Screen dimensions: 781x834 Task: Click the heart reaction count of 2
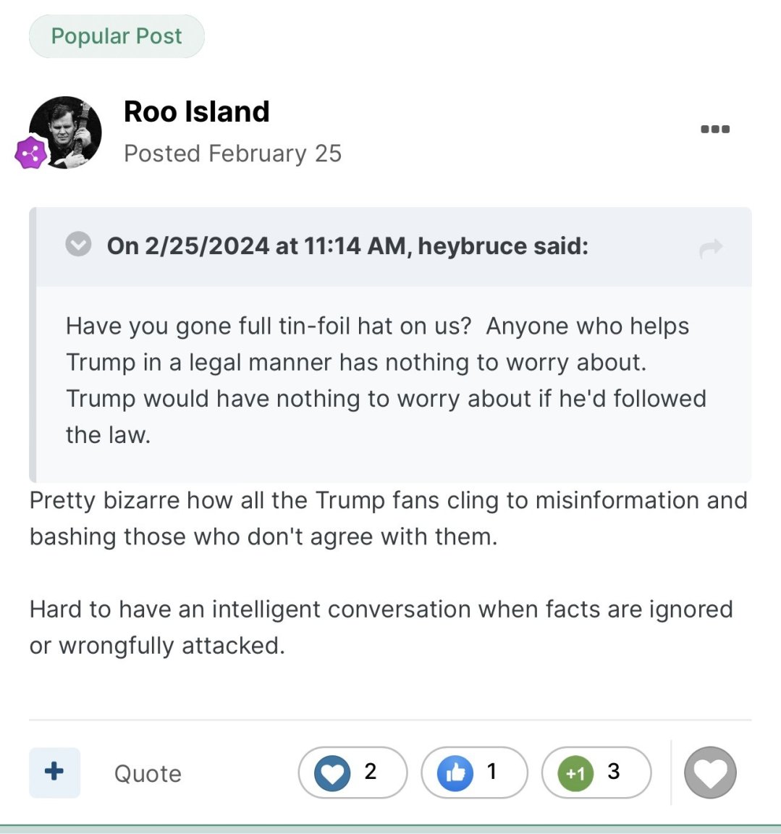point(371,771)
